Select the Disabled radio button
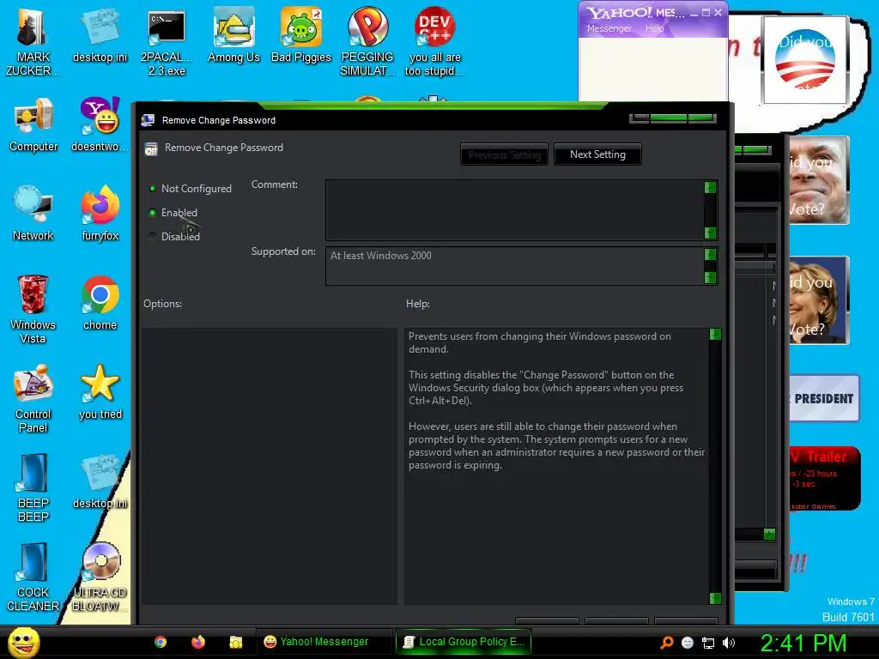Screen dimensions: 879x659 tap(152, 237)
